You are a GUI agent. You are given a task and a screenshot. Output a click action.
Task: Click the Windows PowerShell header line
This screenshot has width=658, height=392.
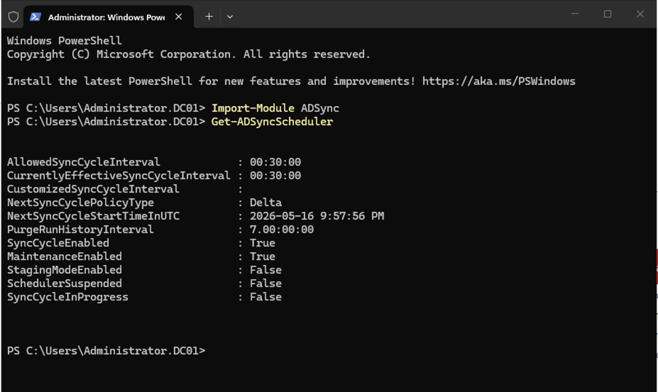tap(65, 41)
